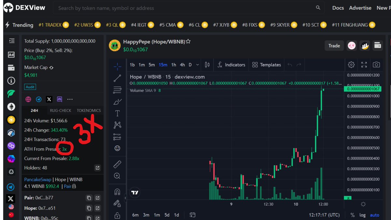
Task: Switch to the TOKENOMICS tab
Action: 89,110
